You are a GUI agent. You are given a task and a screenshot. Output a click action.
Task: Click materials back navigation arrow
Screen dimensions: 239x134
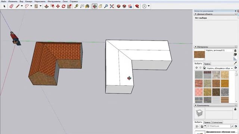coord(197,68)
